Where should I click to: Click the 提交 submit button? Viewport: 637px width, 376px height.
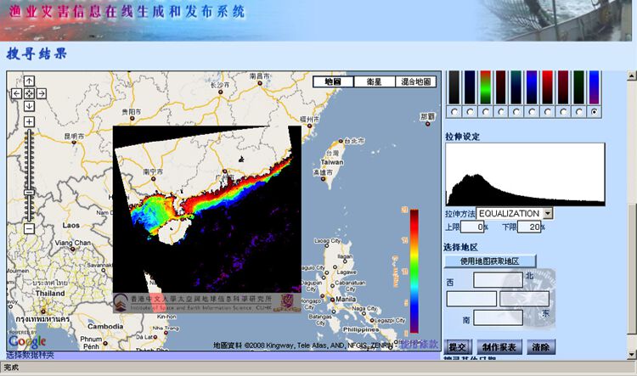[x=458, y=347]
